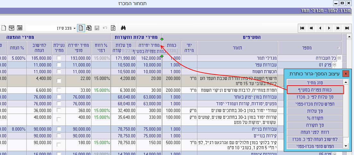Image resolution: width=354 pixels, height=155 pixels.
Task: Select סך עלות לפי כ. מכרז item
Action: pos(315,97)
